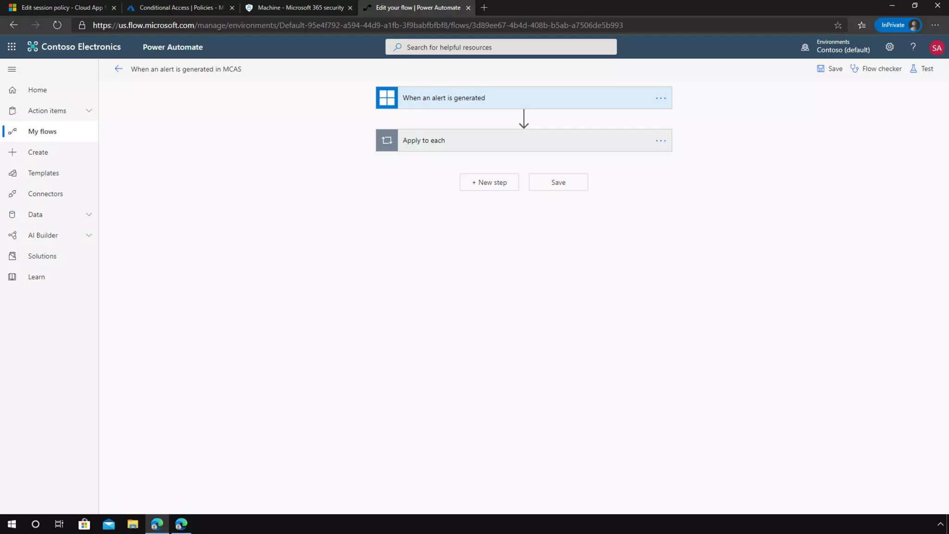The image size is (949, 534).
Task: Open the Settings gear
Action: tap(889, 47)
